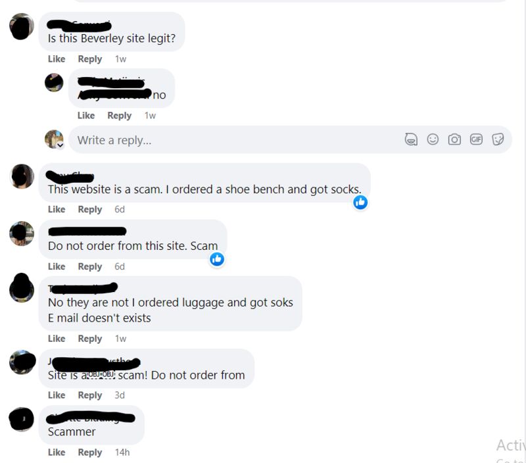Like the shoe bench and socks comment

[57, 209]
